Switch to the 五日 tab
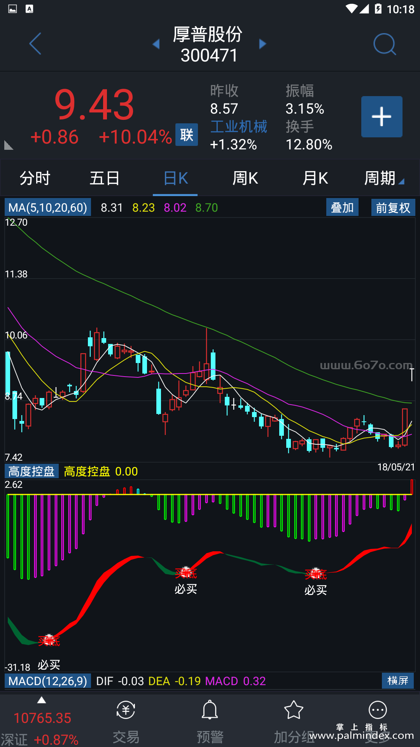The width and height of the screenshot is (420, 747). click(105, 178)
